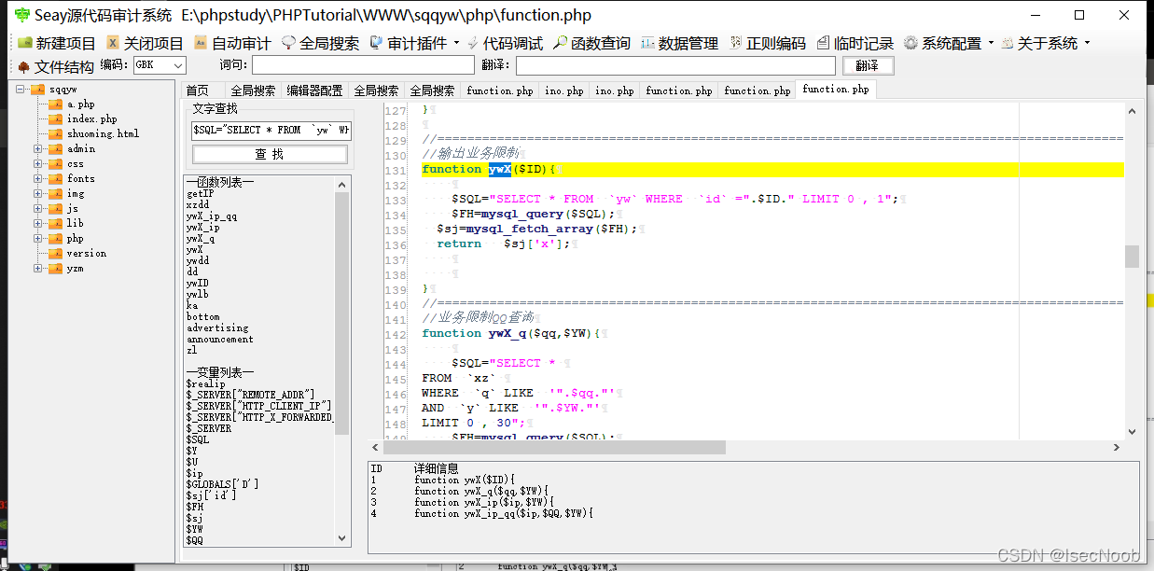
Task: Expand the fonts folder
Action: [x=38, y=179]
